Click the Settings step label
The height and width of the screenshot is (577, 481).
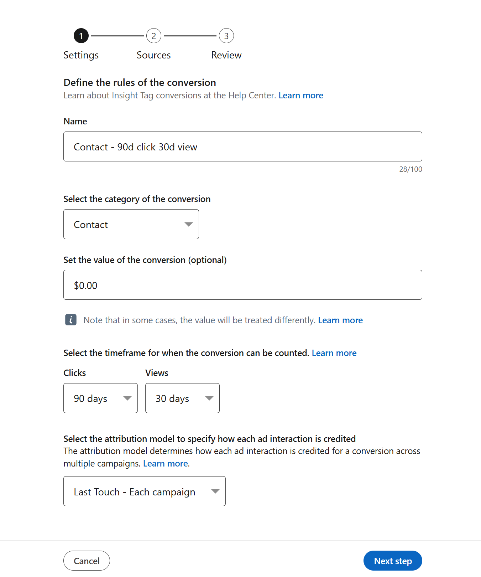(x=81, y=55)
